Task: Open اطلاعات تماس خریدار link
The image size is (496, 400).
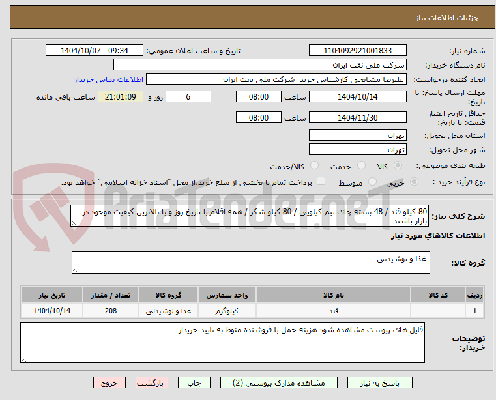Action: 109,79
